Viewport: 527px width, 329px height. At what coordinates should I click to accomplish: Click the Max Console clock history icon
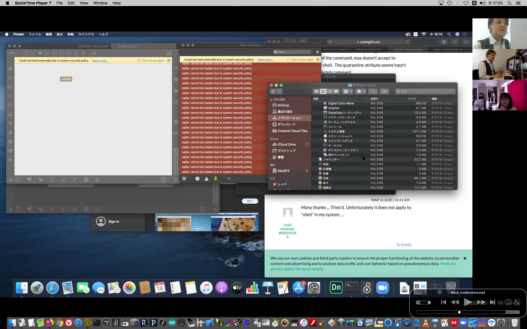coord(197,178)
